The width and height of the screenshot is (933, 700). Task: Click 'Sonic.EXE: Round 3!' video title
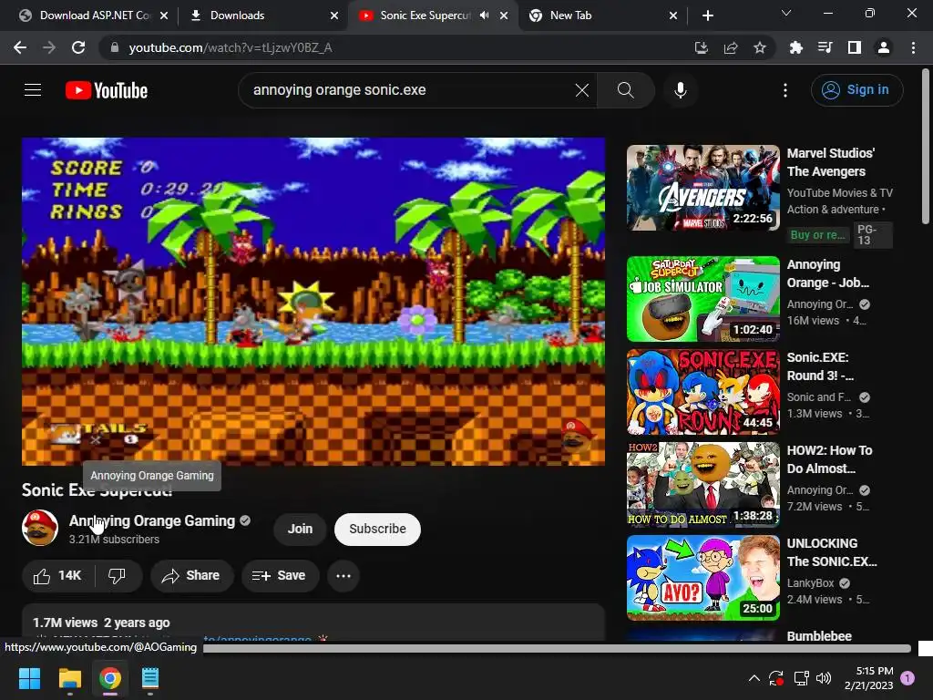tap(821, 366)
